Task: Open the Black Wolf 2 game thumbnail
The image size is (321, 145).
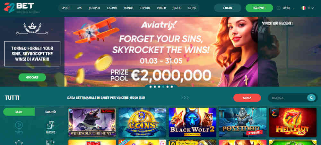Action: [x=192, y=122]
